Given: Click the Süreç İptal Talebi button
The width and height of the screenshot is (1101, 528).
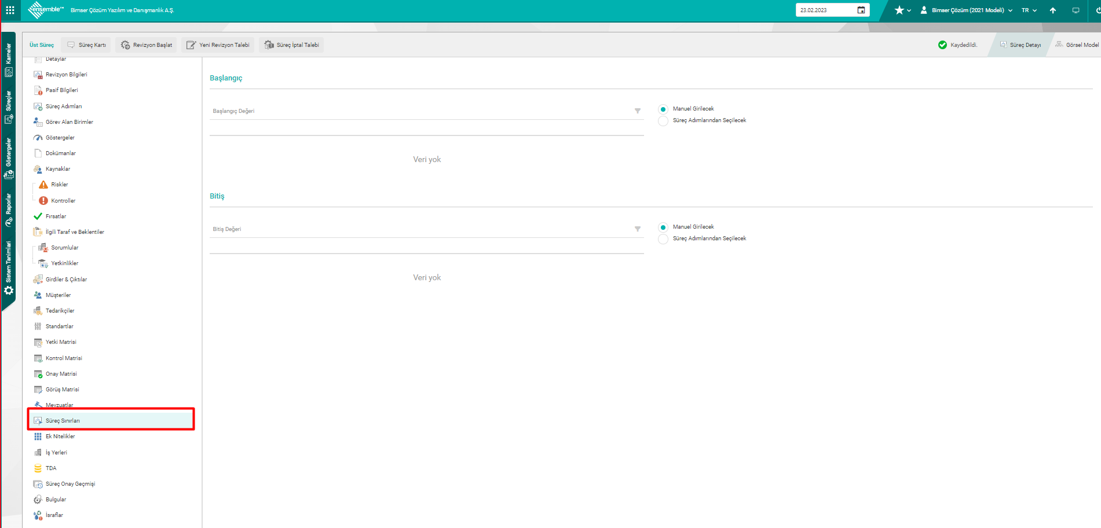Looking at the screenshot, I should tap(292, 45).
